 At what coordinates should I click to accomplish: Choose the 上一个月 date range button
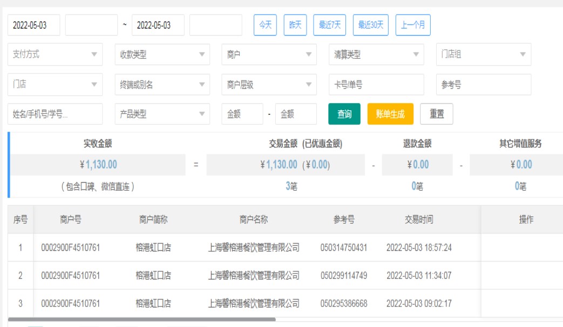pyautogui.click(x=413, y=25)
